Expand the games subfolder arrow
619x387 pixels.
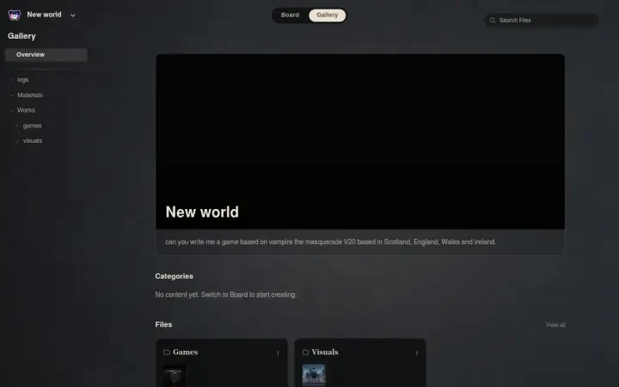point(17,126)
